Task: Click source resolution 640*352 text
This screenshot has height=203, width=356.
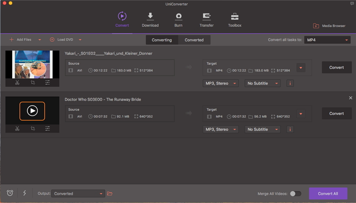Action: pos(146,117)
